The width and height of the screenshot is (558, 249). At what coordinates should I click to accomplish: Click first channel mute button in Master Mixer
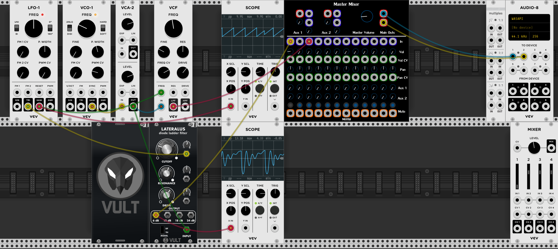coord(290,113)
